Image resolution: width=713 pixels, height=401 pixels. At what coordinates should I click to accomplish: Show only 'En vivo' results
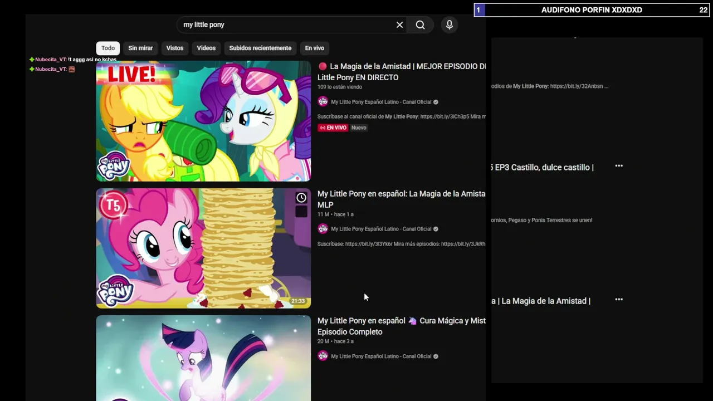tap(314, 48)
